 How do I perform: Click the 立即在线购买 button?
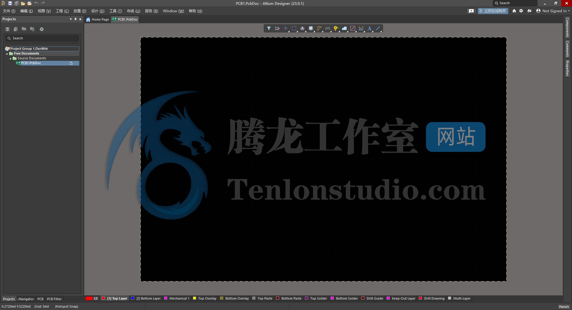(493, 11)
